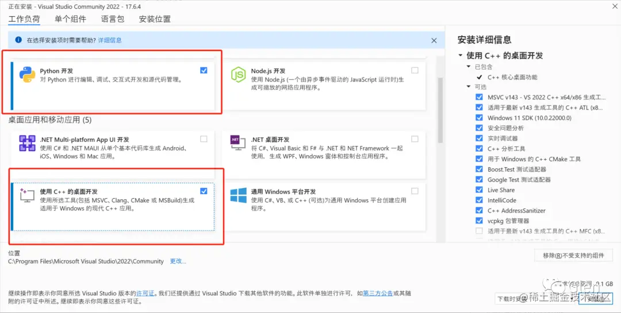621x313 pixels.
Task: Click the Node.js workload icon
Action: pyautogui.click(x=239, y=75)
